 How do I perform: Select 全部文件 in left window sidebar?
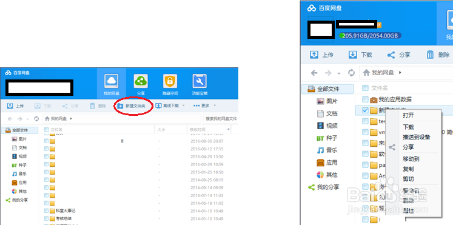pyautogui.click(x=19, y=130)
